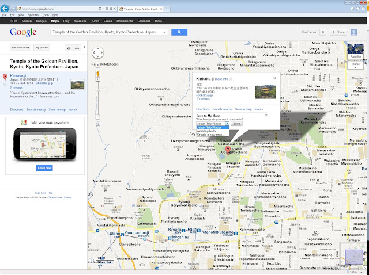The width and height of the screenshot is (369, 275).
Task: Zoom out using the minus button
Action: pyautogui.click(x=97, y=117)
